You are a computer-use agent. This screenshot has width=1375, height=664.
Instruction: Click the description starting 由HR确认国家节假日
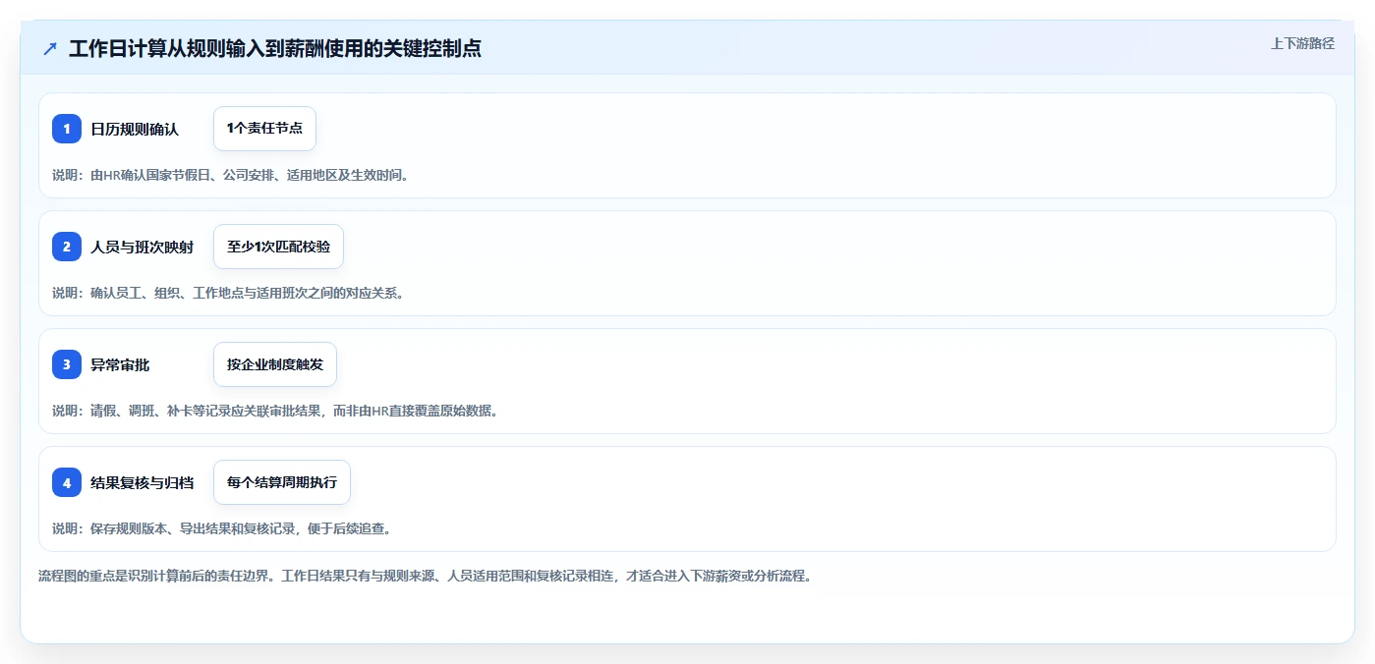point(230,175)
